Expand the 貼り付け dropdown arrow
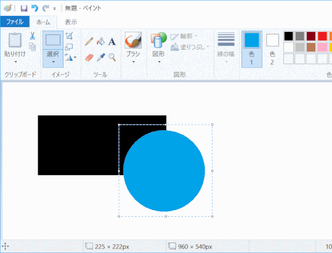 click(15, 62)
